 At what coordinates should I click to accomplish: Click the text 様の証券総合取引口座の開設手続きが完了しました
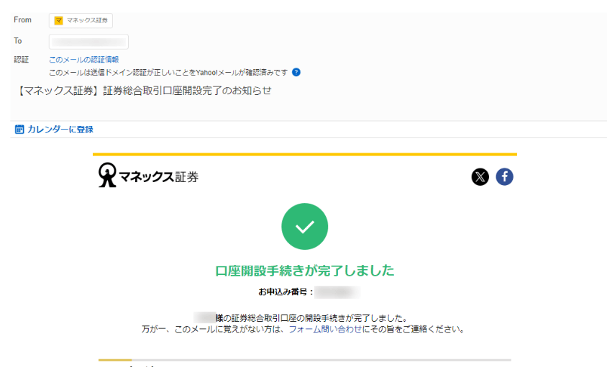pos(311,318)
